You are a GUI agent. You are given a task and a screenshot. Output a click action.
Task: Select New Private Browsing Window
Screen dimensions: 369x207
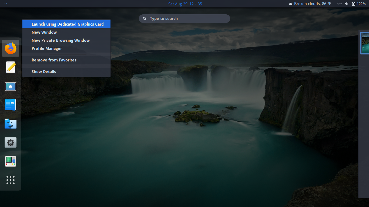[x=66, y=40]
